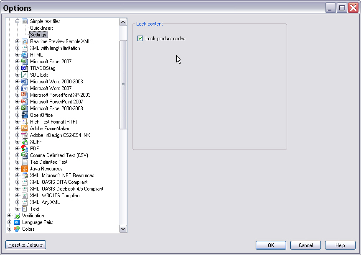Select the Text file type item

click(x=35, y=209)
